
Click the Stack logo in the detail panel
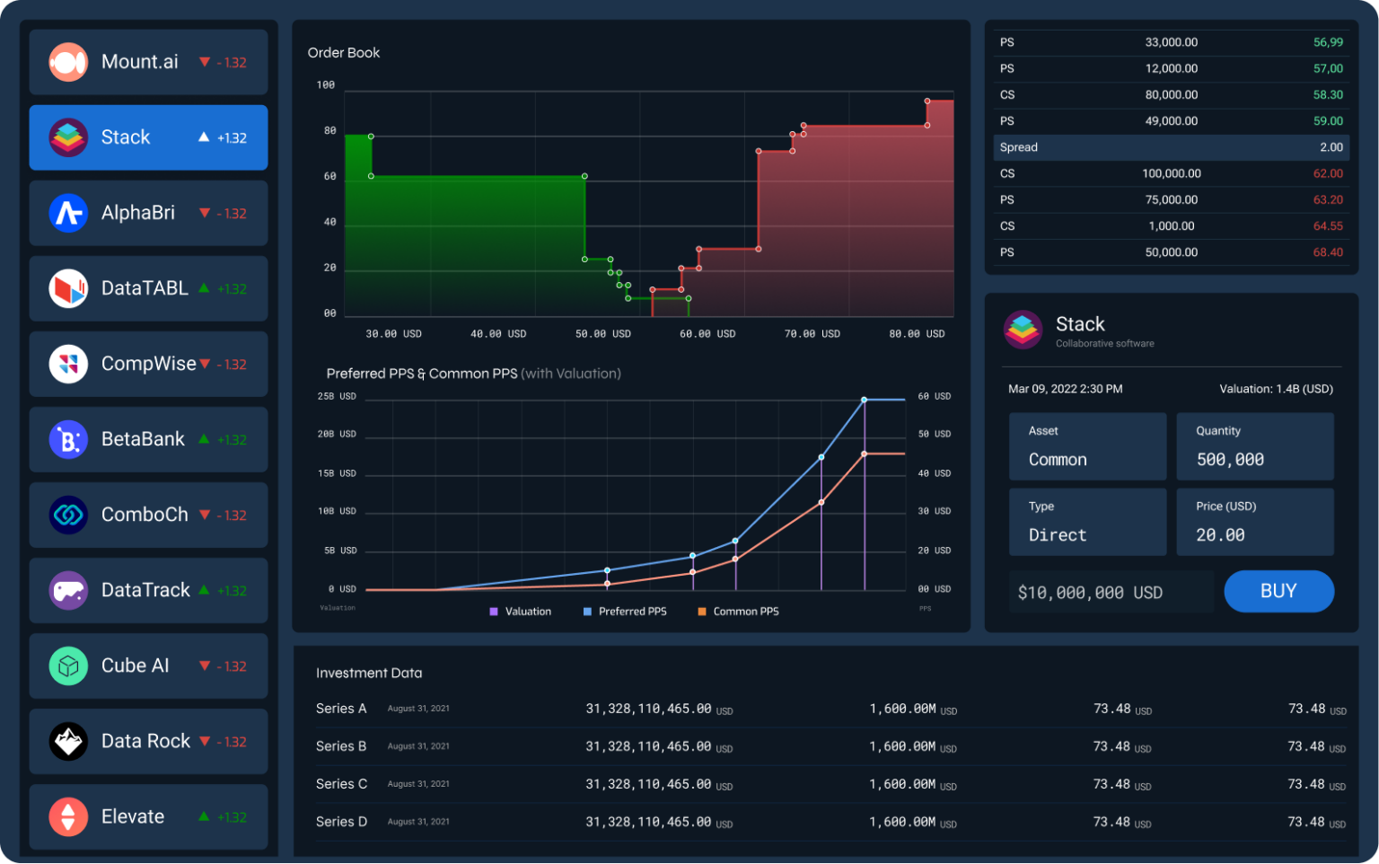[x=1023, y=330]
